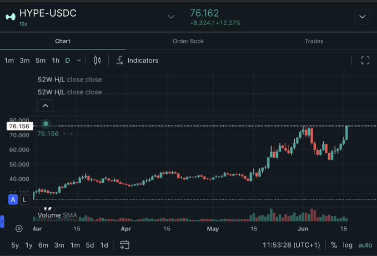
Task: Expand the top-right details chevron box
Action: [x=363, y=17]
